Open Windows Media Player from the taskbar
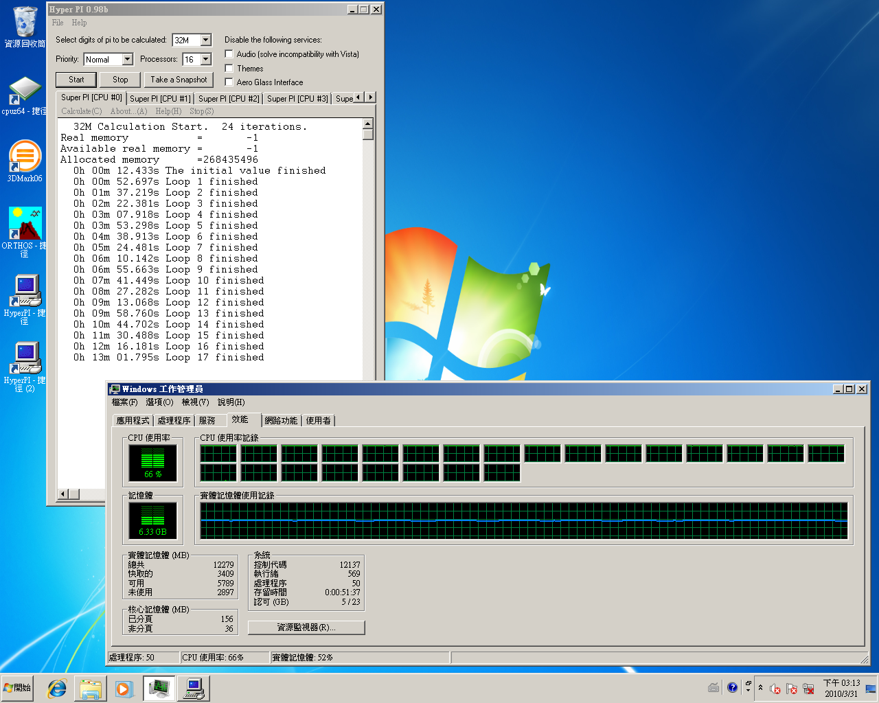This screenshot has height=703, width=879. tap(124, 689)
